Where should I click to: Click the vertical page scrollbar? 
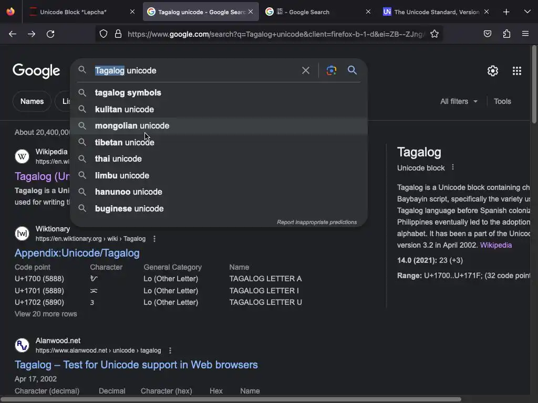point(534,84)
